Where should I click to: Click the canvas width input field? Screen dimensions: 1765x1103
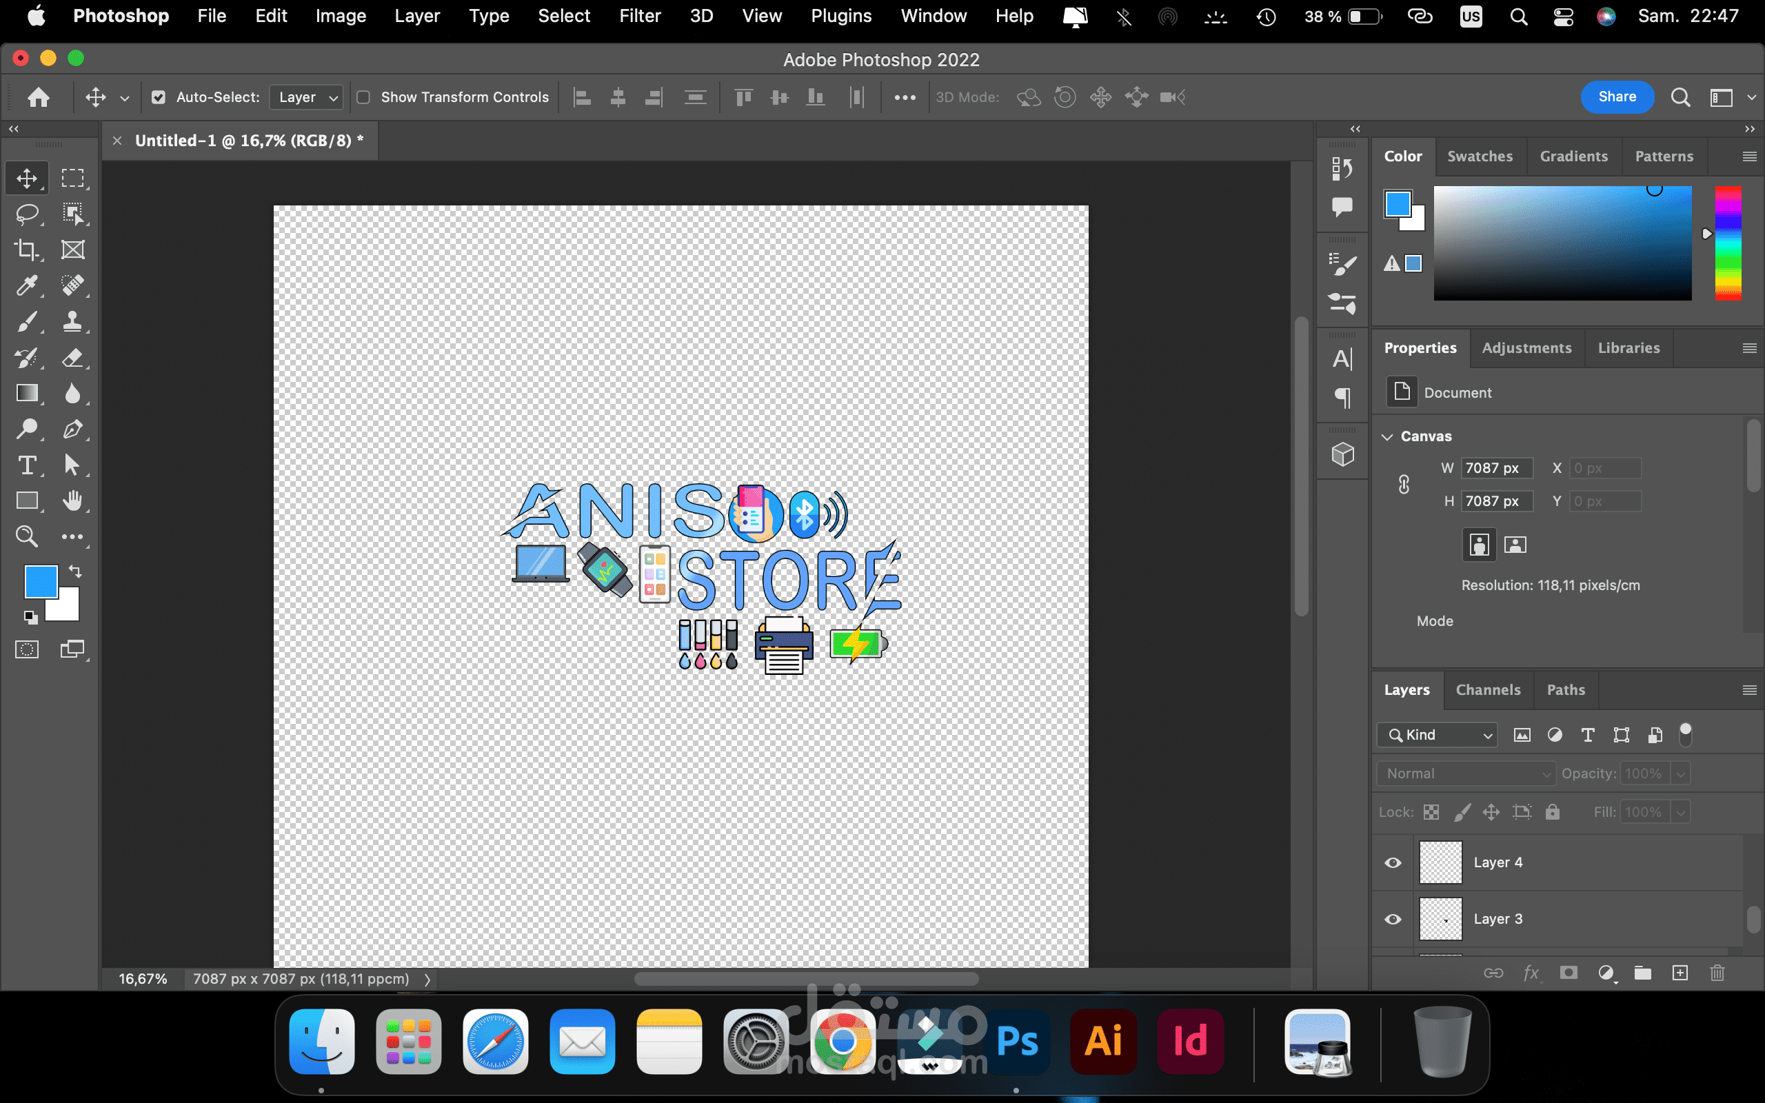click(x=1496, y=468)
